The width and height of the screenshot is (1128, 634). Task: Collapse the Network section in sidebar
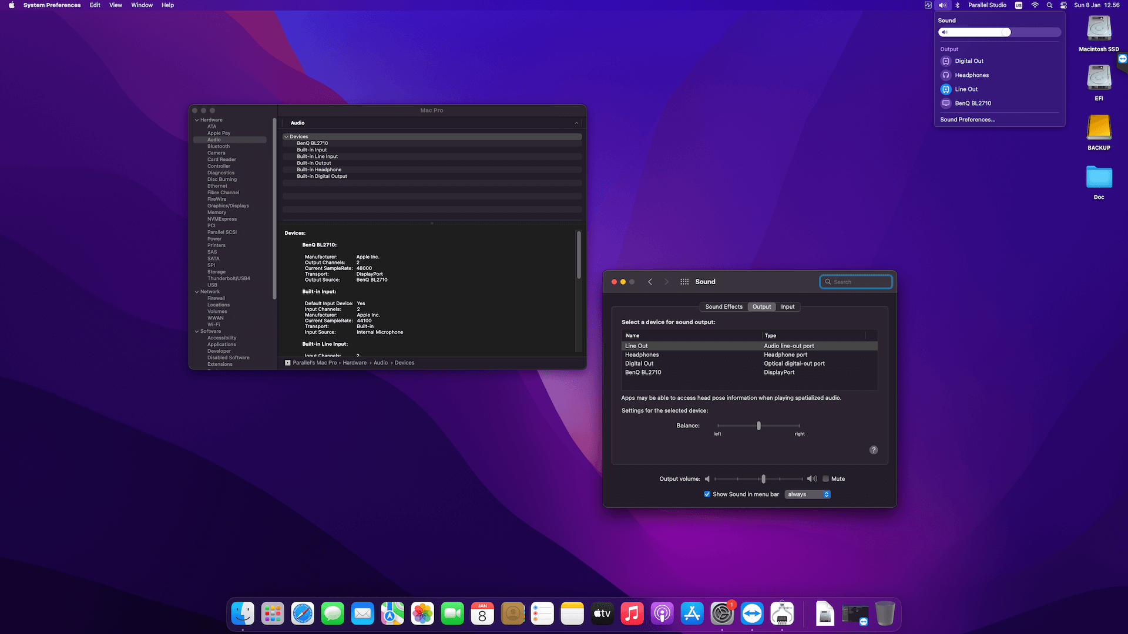coord(197,292)
